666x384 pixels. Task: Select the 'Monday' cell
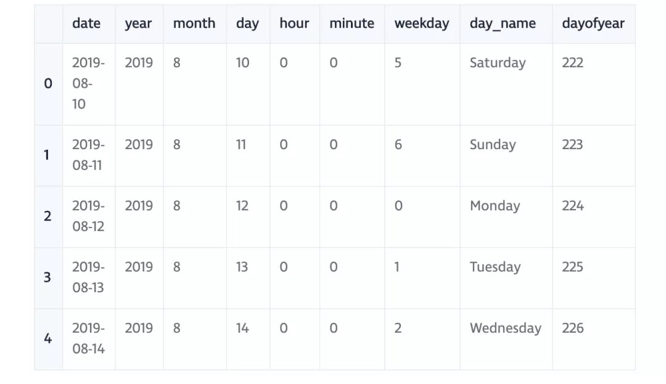[x=495, y=206]
